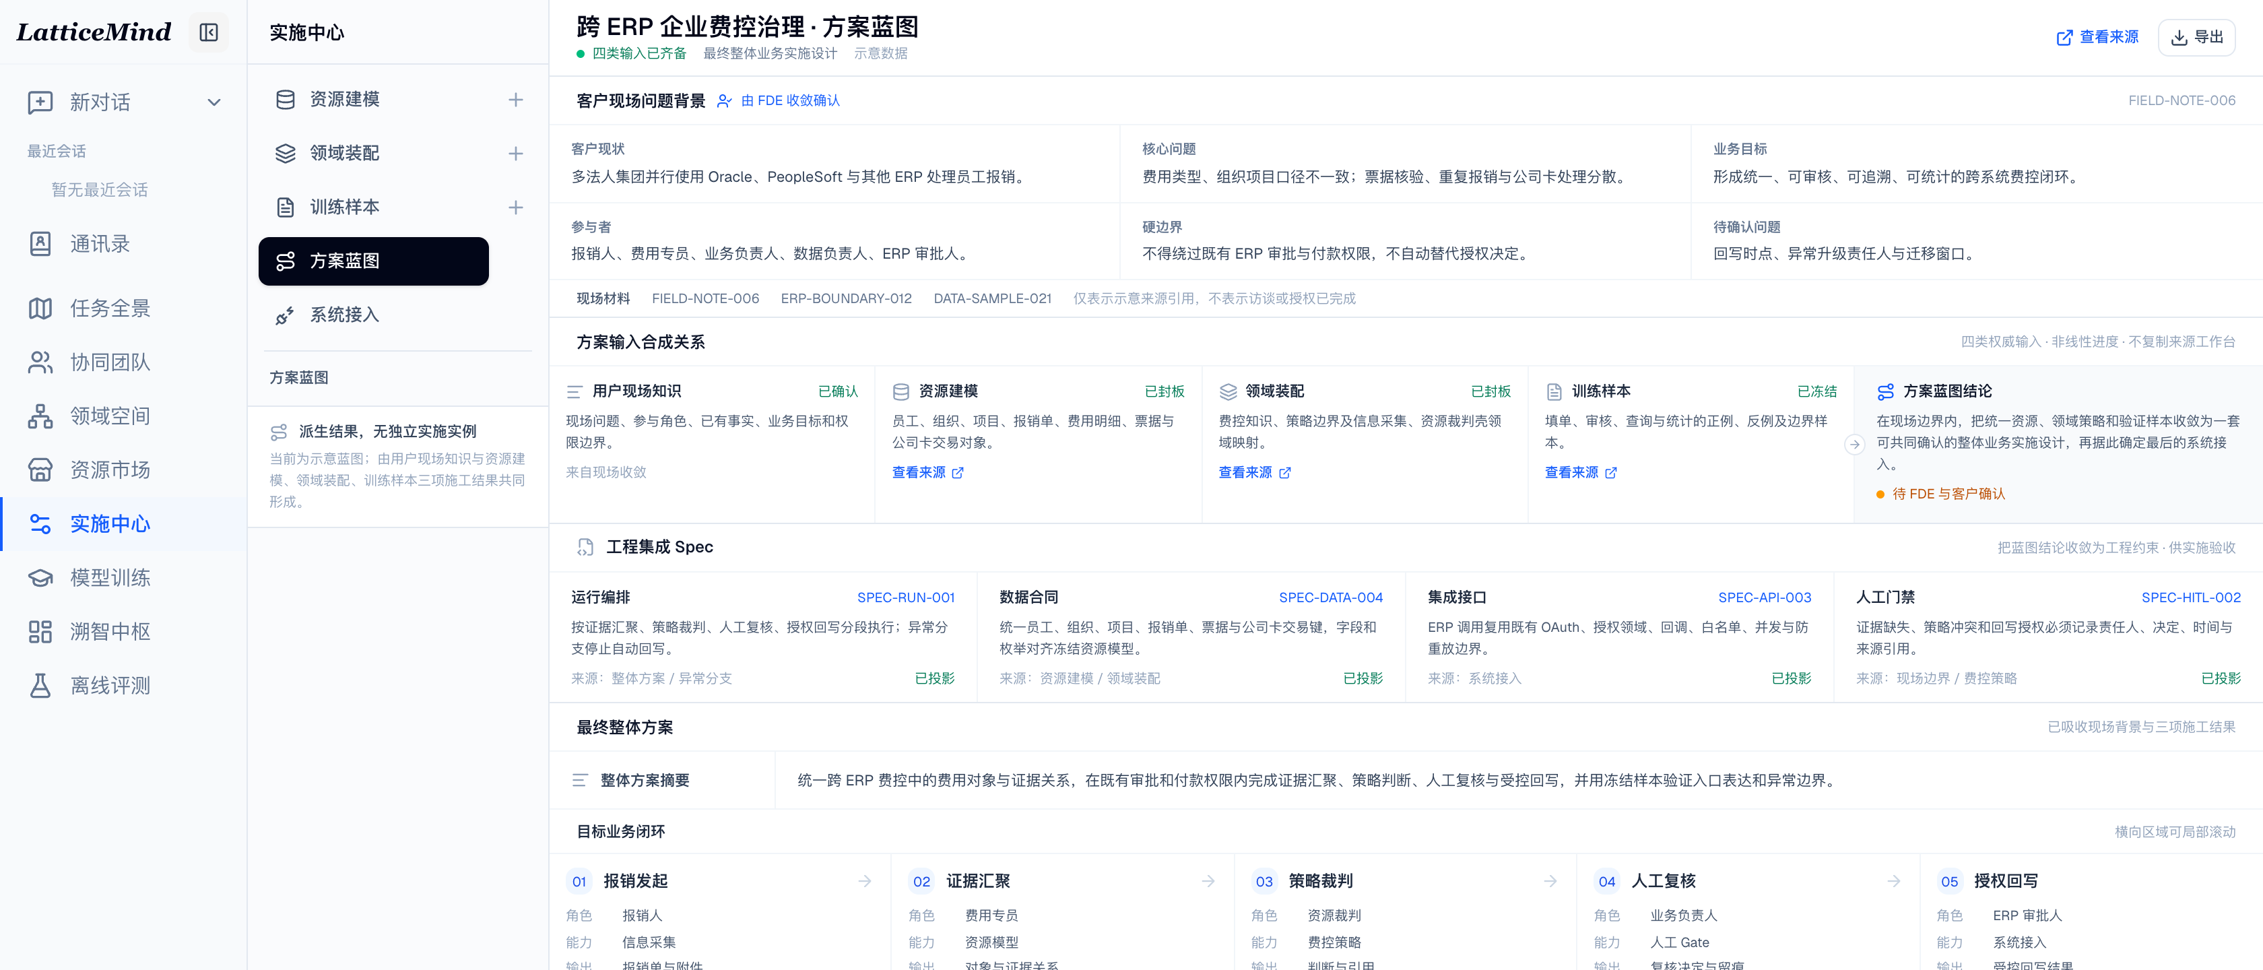
Task: Expand the 新对话 dropdown chevron
Action: 214,103
